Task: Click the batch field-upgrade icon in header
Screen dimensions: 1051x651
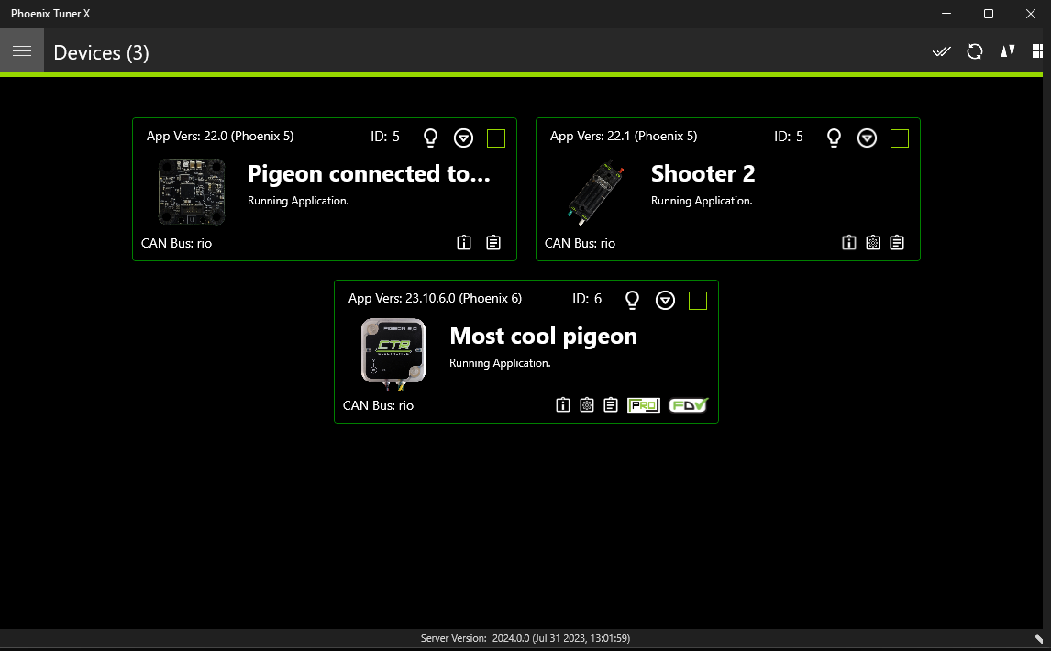Action: coord(1007,51)
